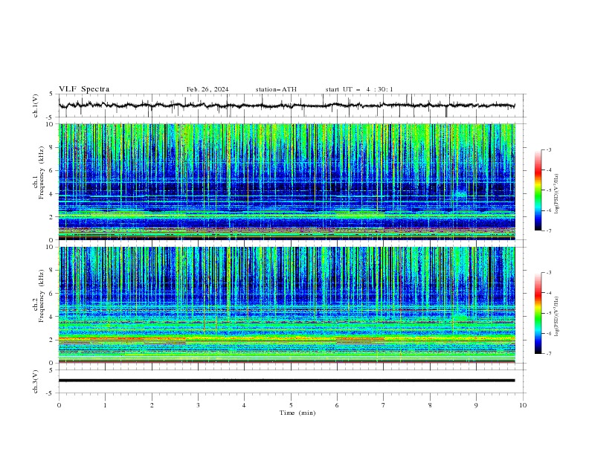Click the "-5" tick on ch.3(V) axis
The height and width of the screenshot is (455, 589).
[x=51, y=393]
